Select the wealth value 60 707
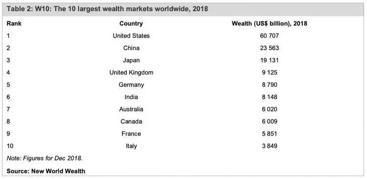The height and width of the screenshot is (179, 367). (x=270, y=36)
